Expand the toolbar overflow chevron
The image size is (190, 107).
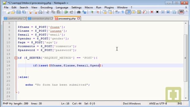coord(187,11)
